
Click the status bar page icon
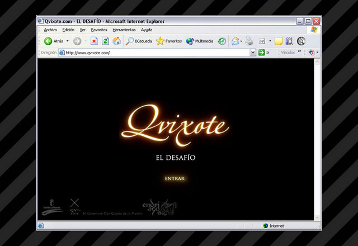click(x=41, y=226)
